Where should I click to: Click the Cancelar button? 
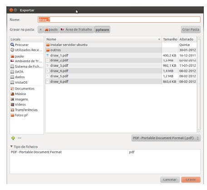(170, 180)
